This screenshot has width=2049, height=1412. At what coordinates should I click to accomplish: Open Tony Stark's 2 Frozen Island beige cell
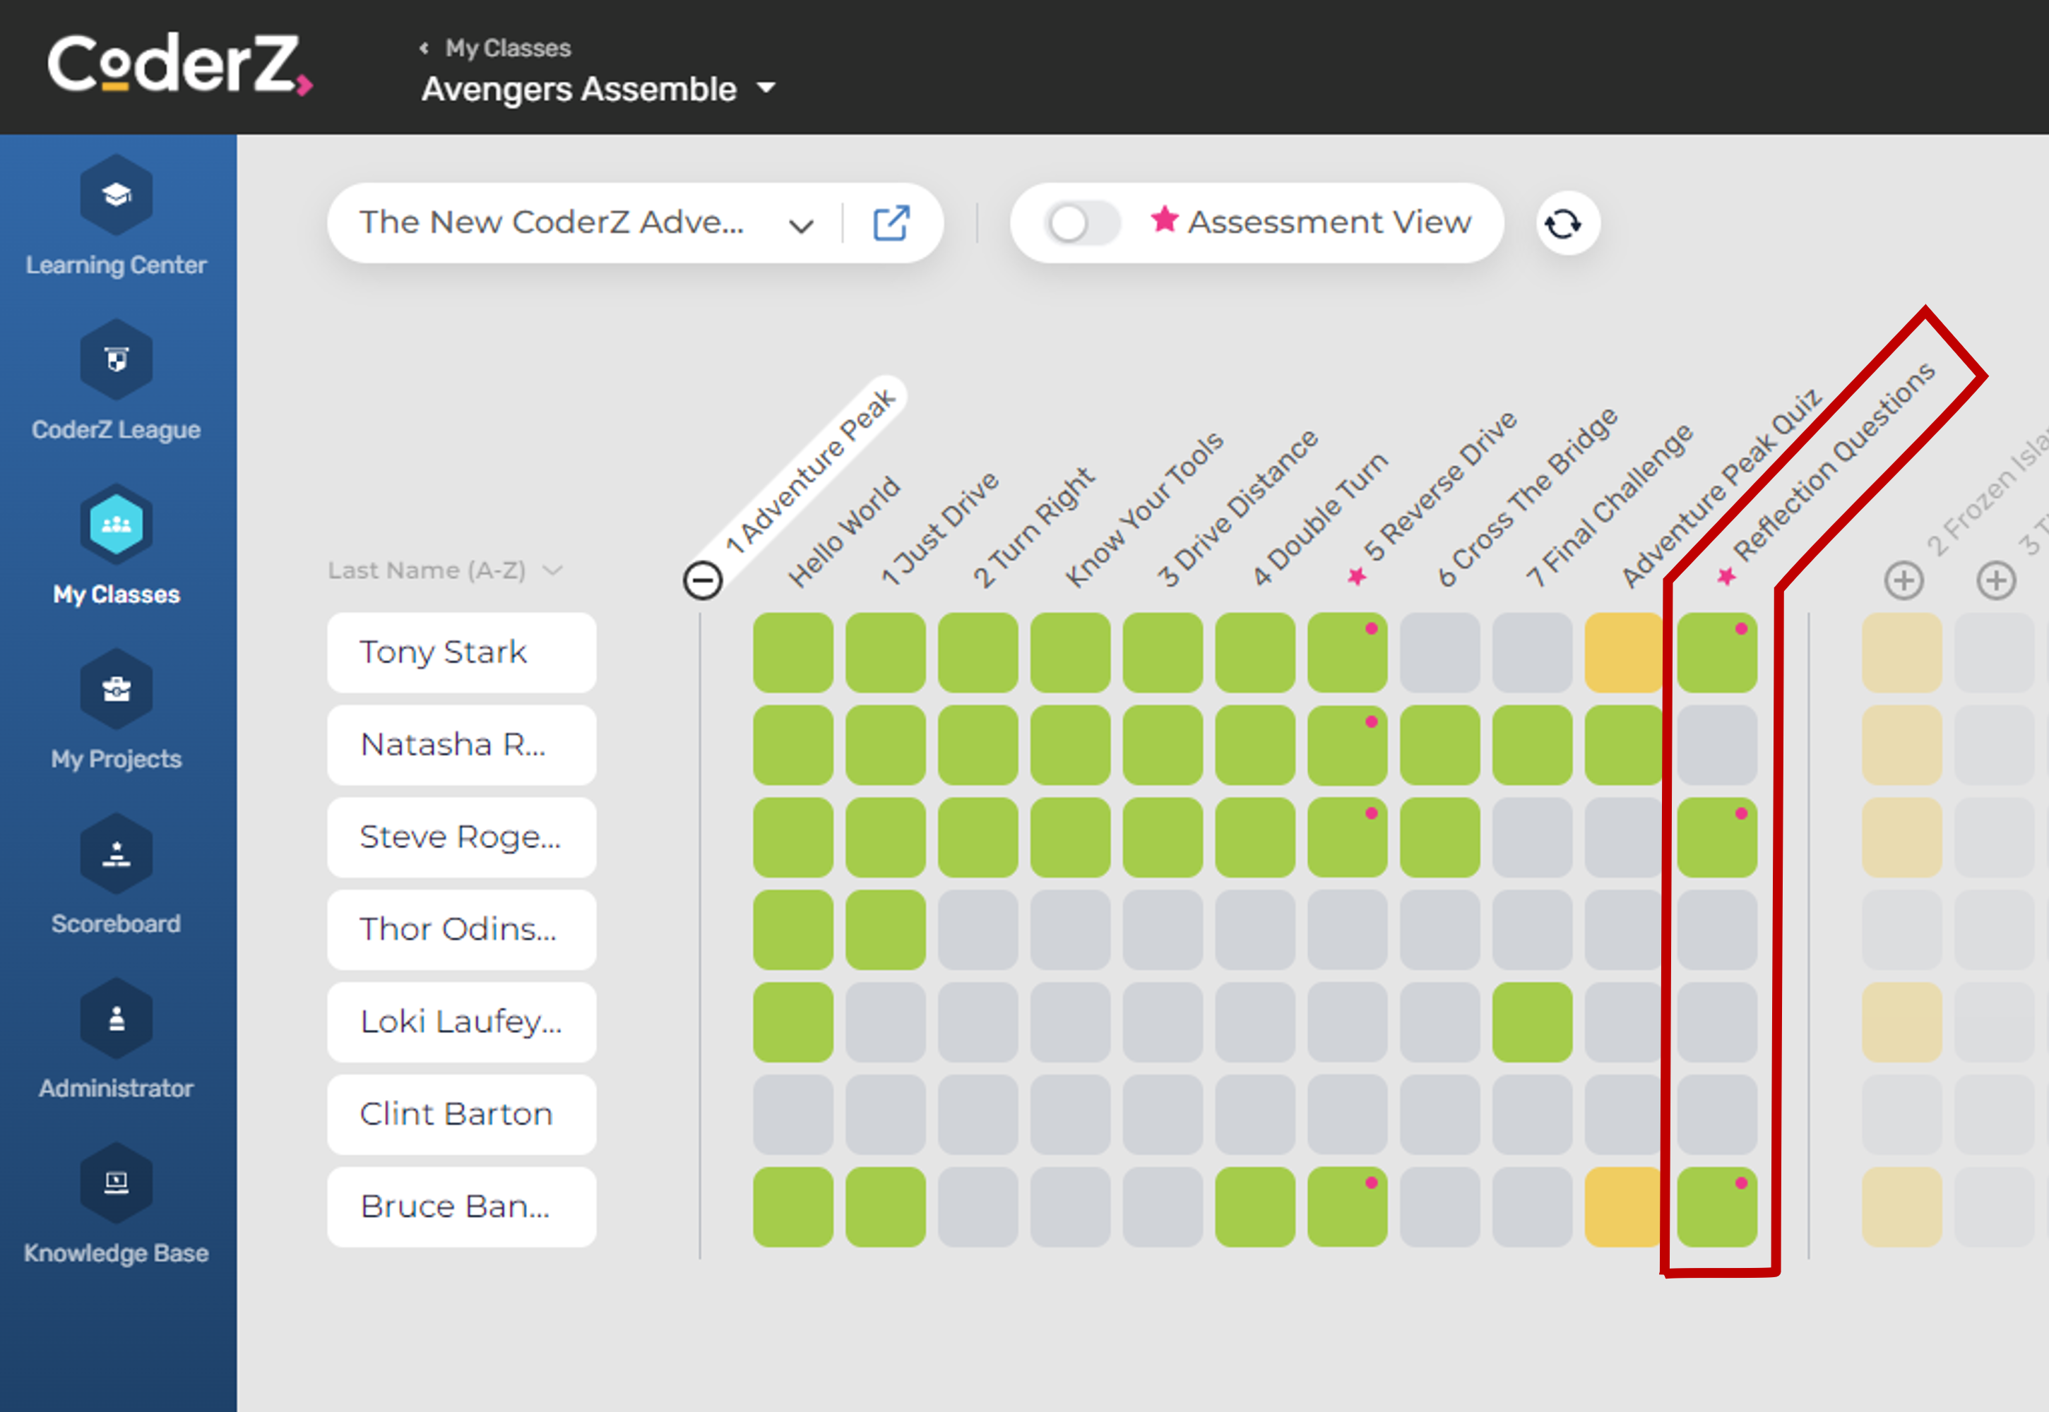(x=1902, y=652)
